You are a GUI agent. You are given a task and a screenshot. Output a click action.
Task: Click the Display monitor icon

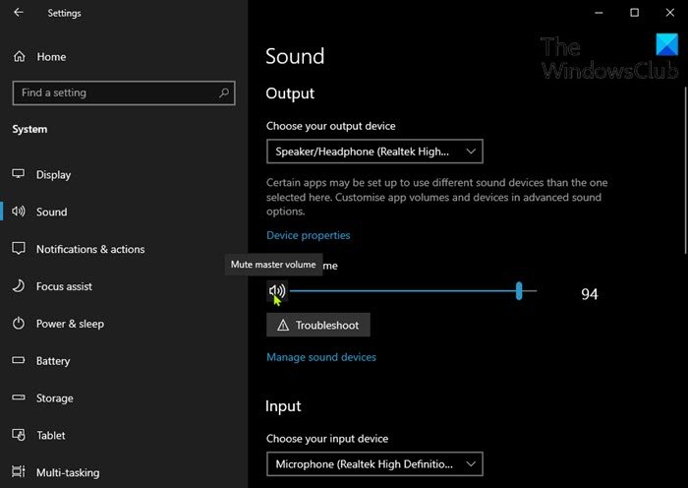click(18, 174)
